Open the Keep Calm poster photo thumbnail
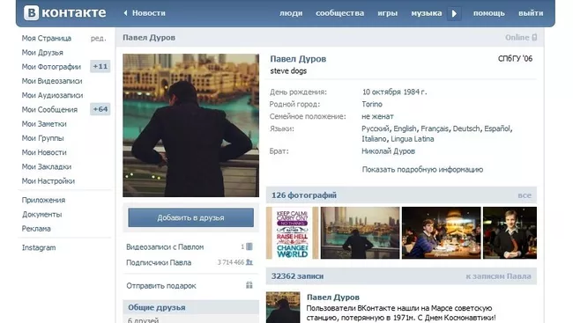Image resolution: width=573 pixels, height=323 pixels. click(293, 233)
